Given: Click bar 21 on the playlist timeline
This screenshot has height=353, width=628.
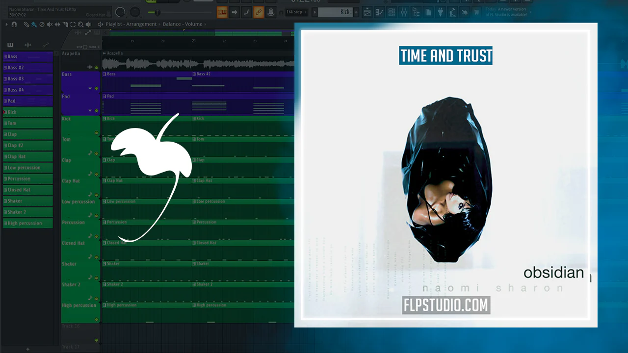Looking at the screenshot, I should pyautogui.click(x=194, y=41).
